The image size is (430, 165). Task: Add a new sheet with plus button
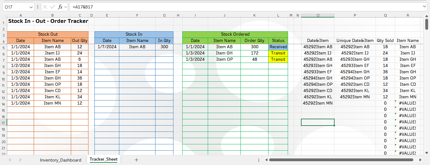pos(136,160)
